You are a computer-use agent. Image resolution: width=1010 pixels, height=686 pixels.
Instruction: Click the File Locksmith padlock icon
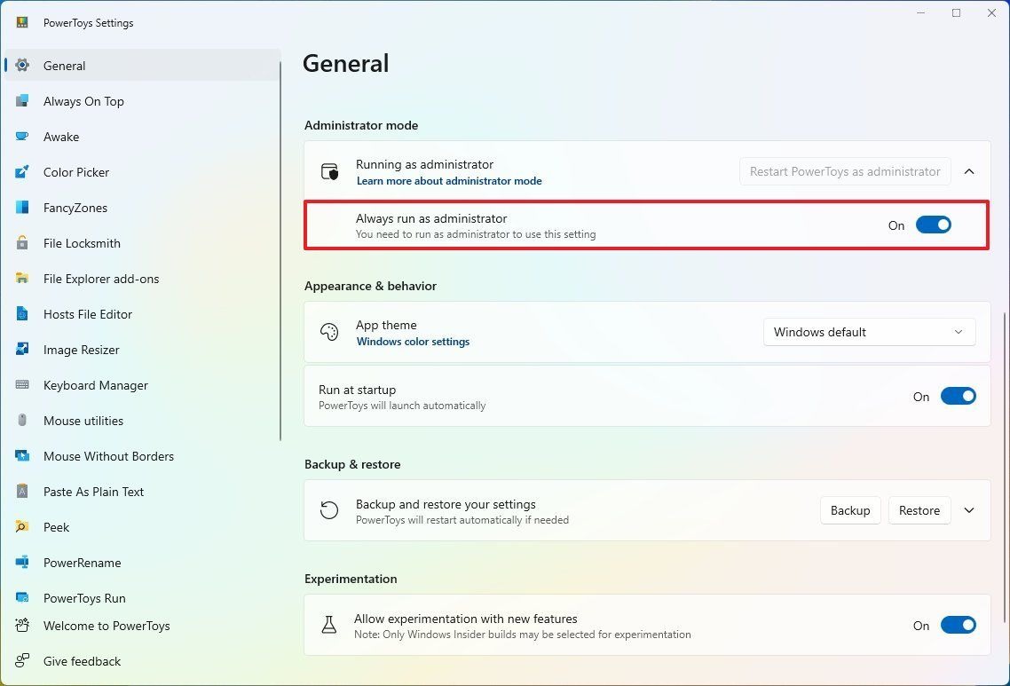22,242
